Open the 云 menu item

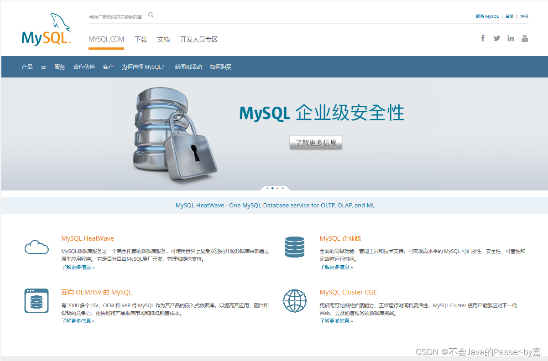pyautogui.click(x=43, y=67)
